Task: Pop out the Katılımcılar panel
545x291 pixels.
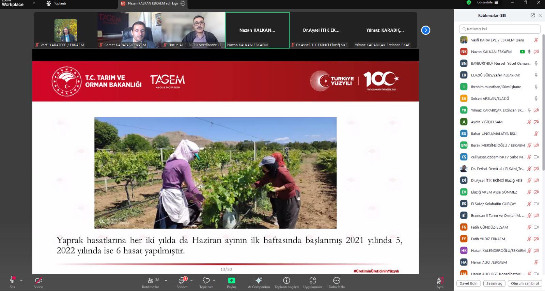Action: tap(532, 15)
